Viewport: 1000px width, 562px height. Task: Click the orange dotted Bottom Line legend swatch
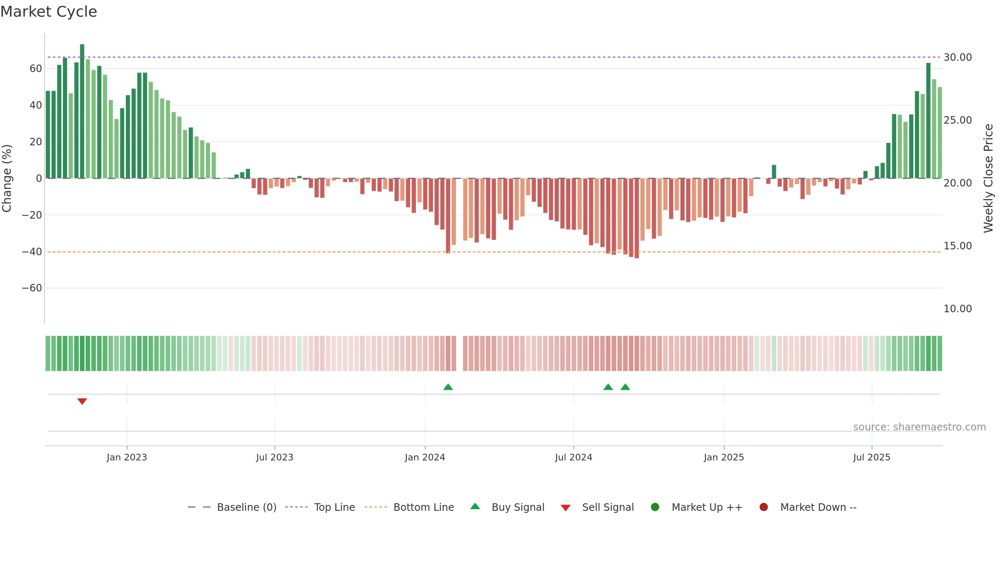pos(375,507)
